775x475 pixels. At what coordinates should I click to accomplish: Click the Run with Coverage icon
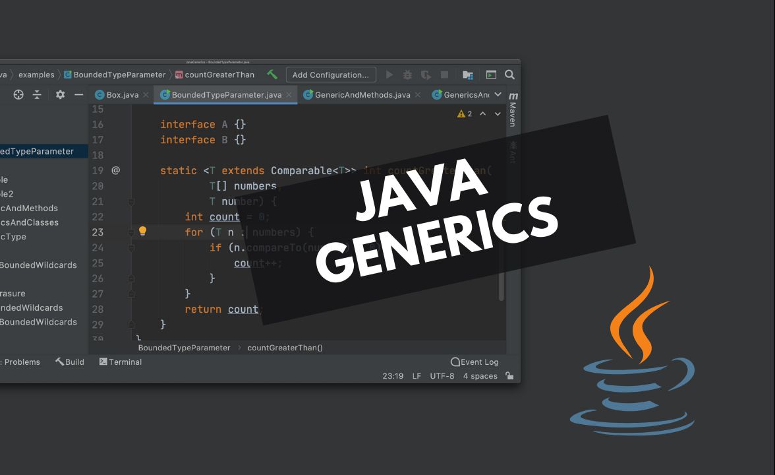click(426, 75)
